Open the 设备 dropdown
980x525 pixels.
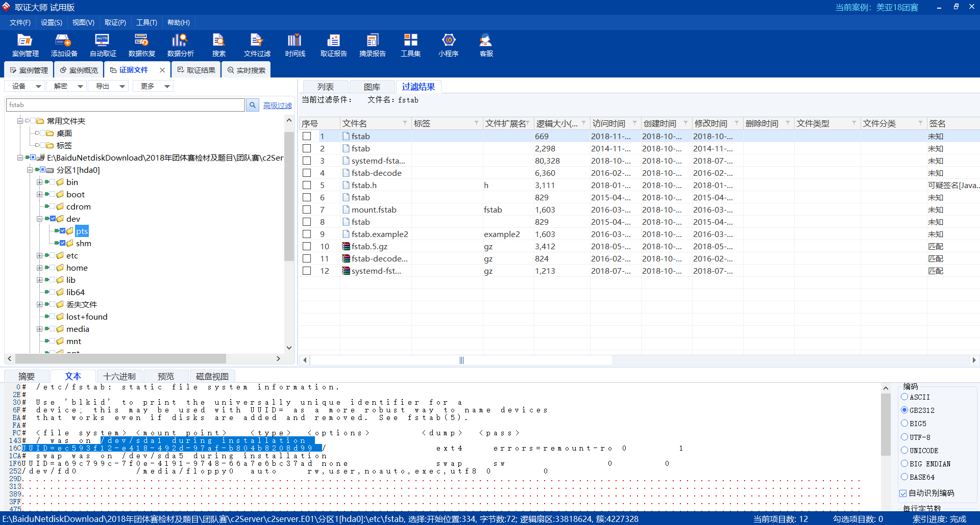26,86
